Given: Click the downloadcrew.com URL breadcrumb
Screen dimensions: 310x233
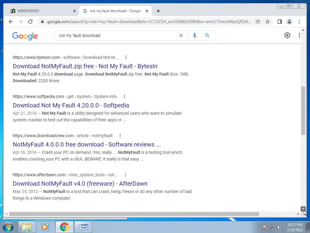Looking at the screenshot, I should pos(62,136).
